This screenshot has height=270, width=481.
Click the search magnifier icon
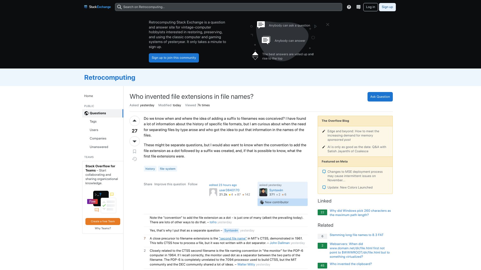click(119, 7)
